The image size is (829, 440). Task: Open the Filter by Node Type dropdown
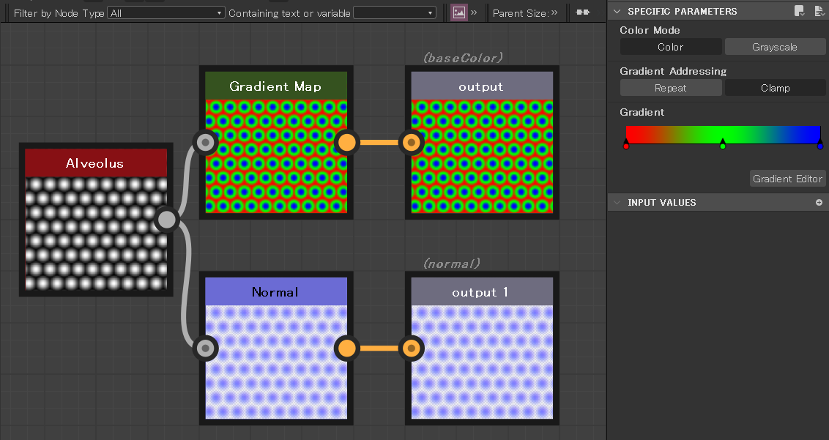pos(166,12)
